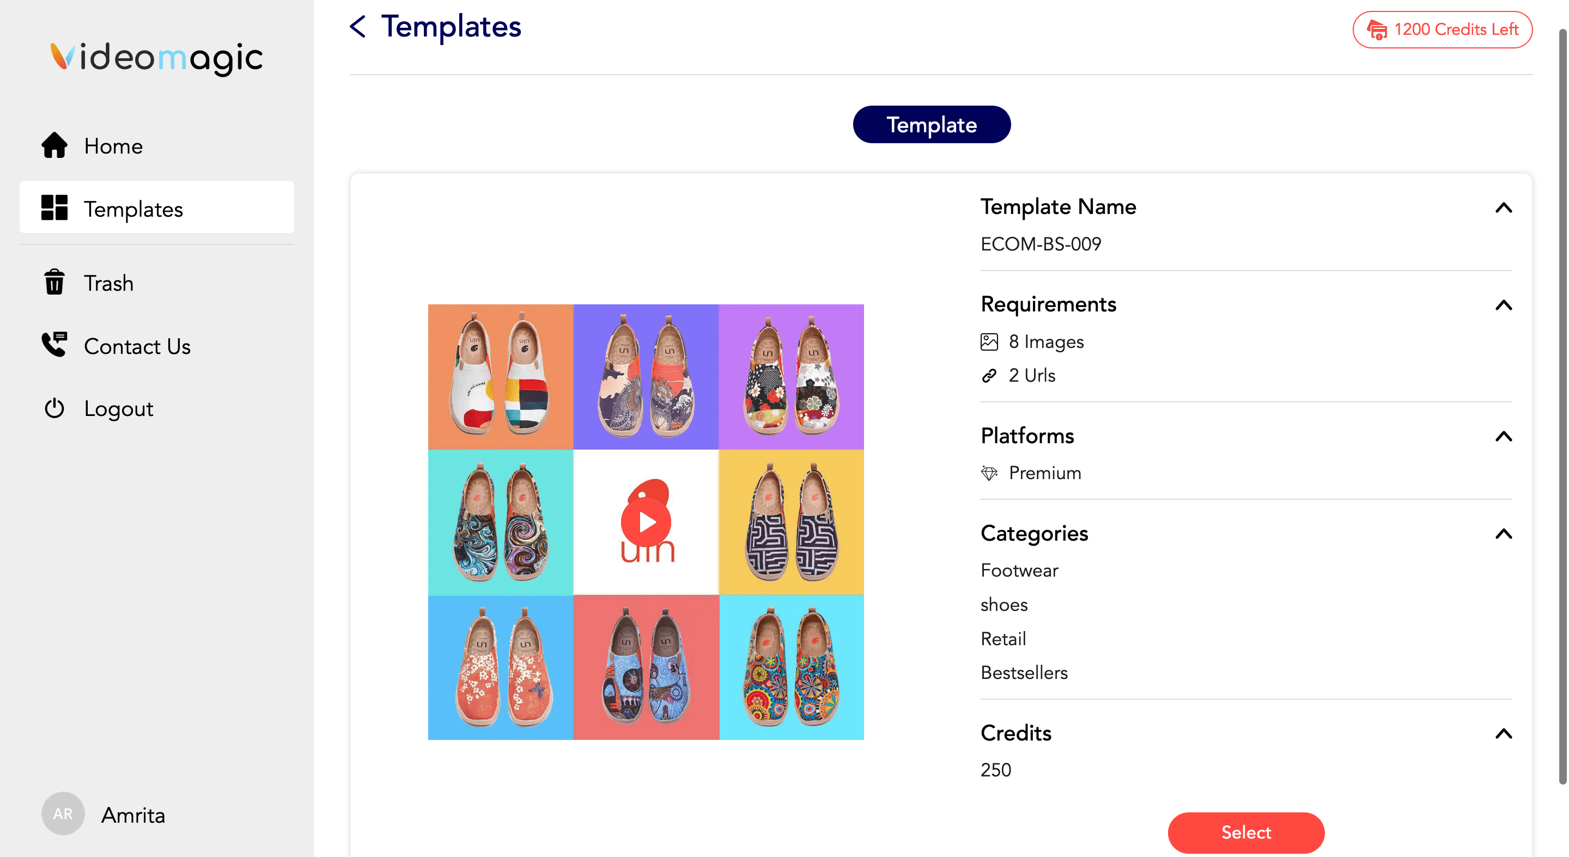The image size is (1569, 857).
Task: Collapse the Requirements section chevron
Action: click(1503, 305)
